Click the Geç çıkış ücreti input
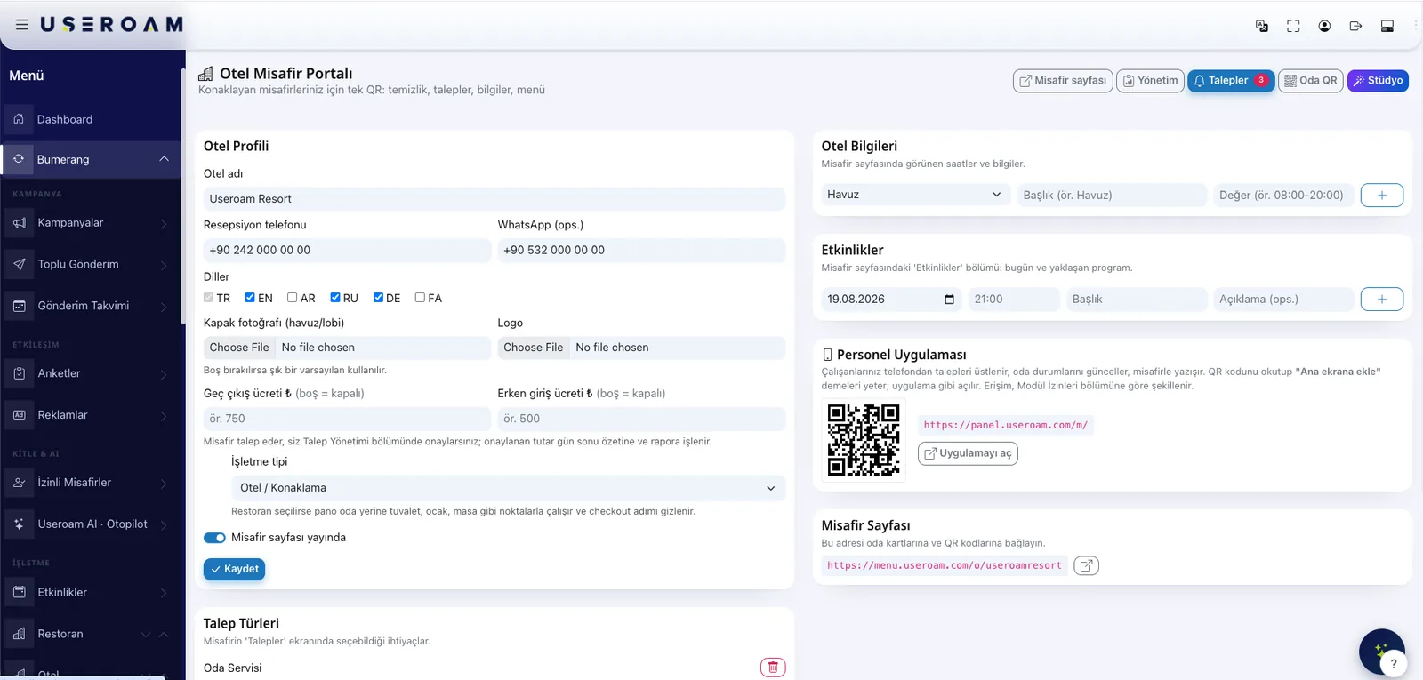This screenshot has height=680, width=1423. 347,419
